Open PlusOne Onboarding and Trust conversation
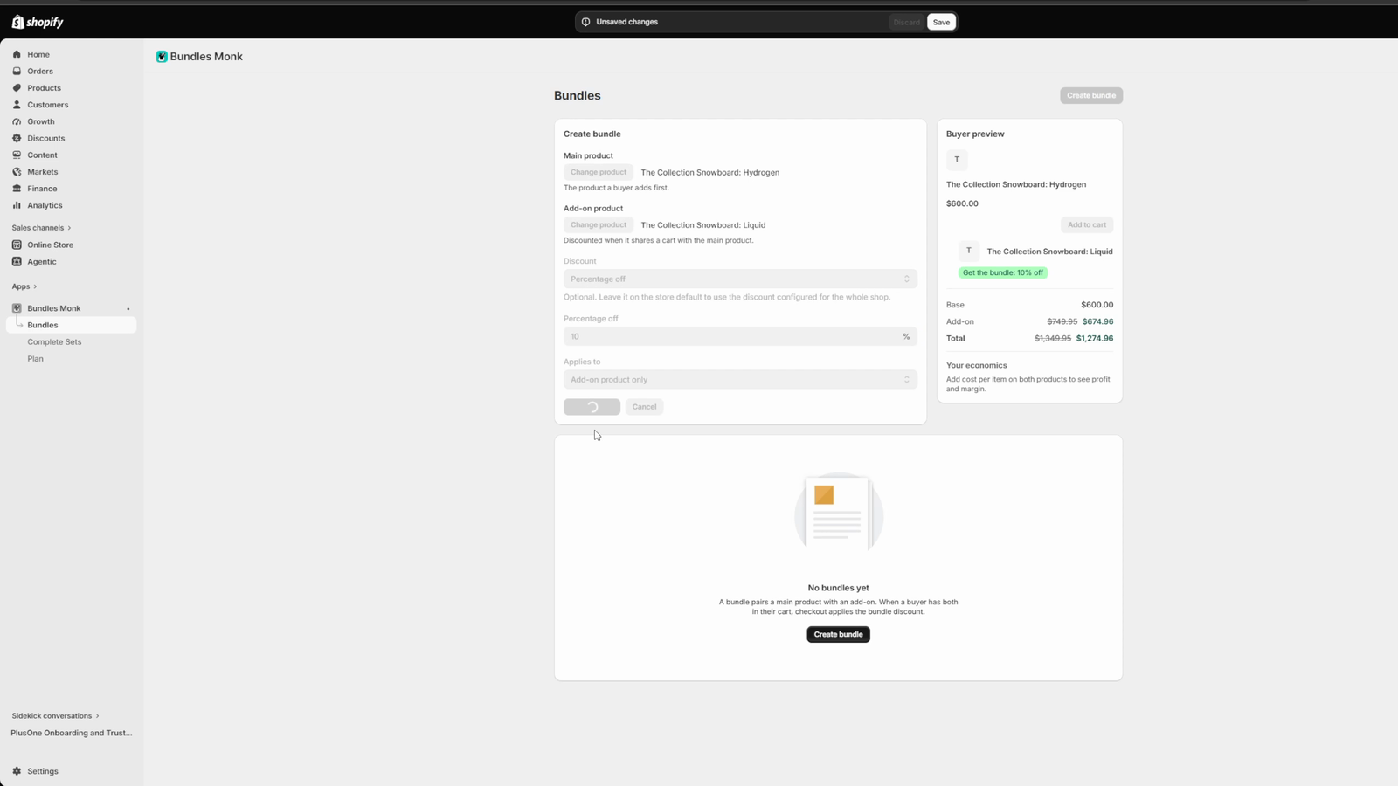This screenshot has height=786, width=1398. (x=72, y=733)
